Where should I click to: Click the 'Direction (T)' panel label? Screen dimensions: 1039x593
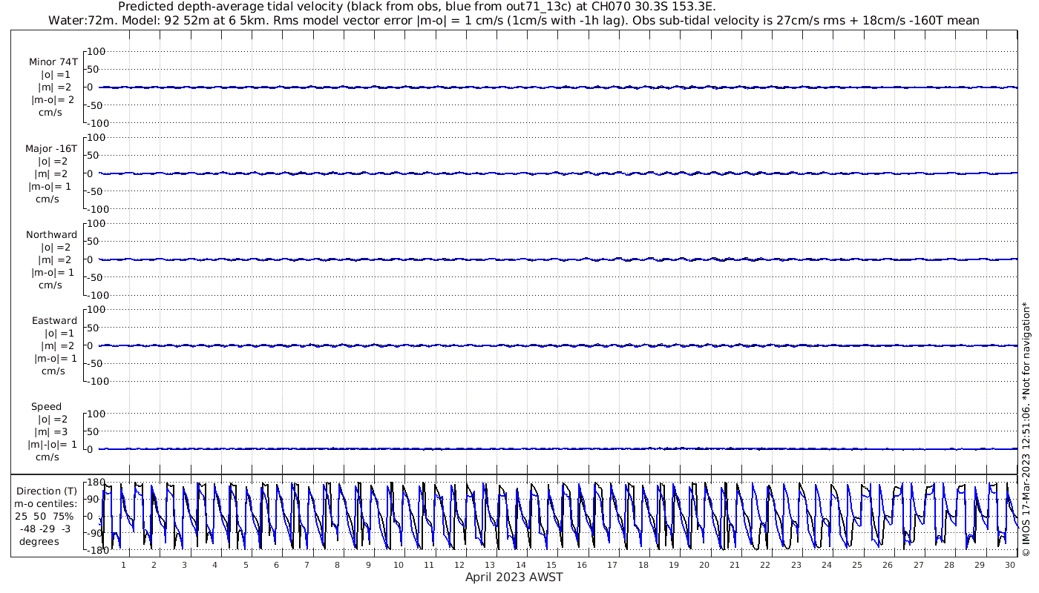[x=47, y=491]
